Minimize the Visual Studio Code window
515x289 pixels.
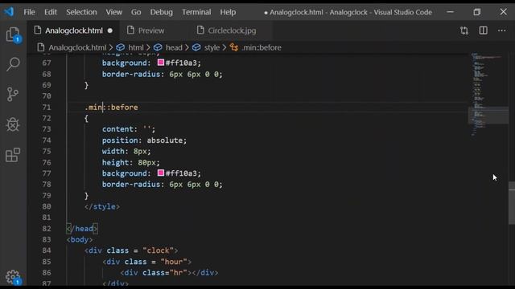click(451, 12)
